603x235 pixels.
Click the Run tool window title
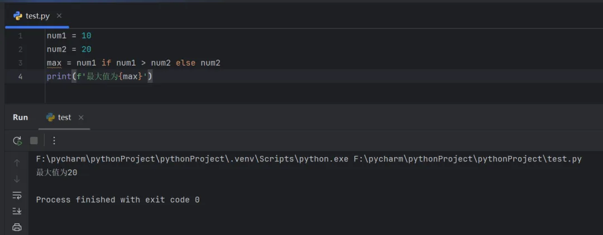(x=20, y=117)
